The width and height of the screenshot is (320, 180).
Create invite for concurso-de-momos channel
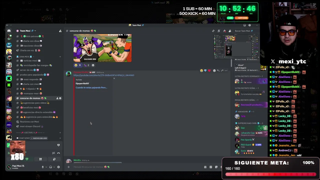click(57, 98)
